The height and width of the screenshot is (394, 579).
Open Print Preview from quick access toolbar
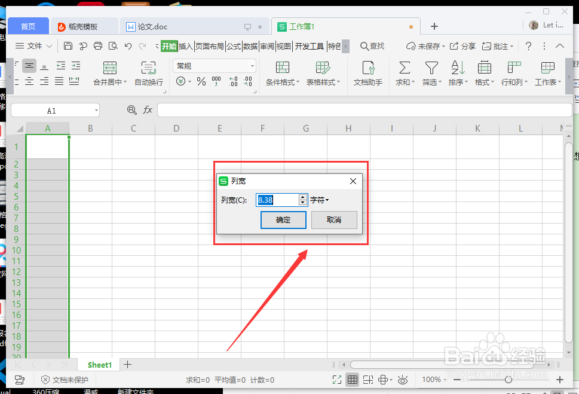(x=113, y=46)
